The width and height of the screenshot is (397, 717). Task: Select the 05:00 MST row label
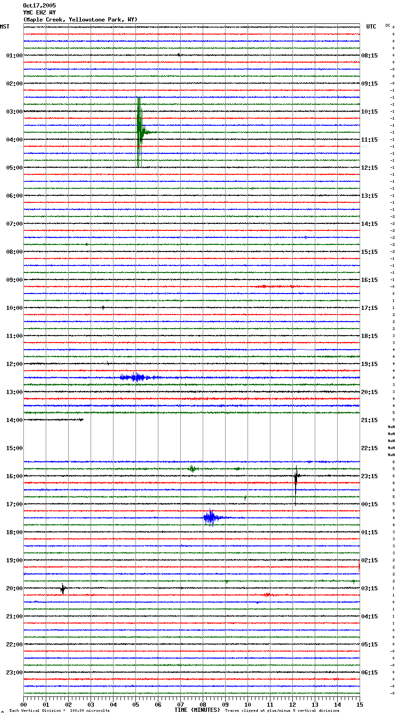click(14, 168)
